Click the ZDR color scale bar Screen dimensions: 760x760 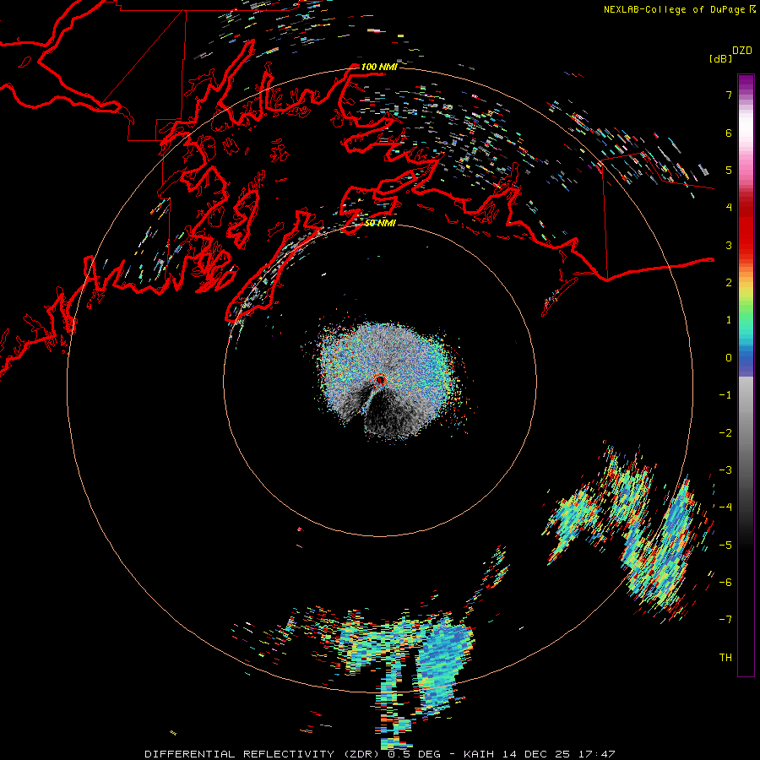(746, 375)
